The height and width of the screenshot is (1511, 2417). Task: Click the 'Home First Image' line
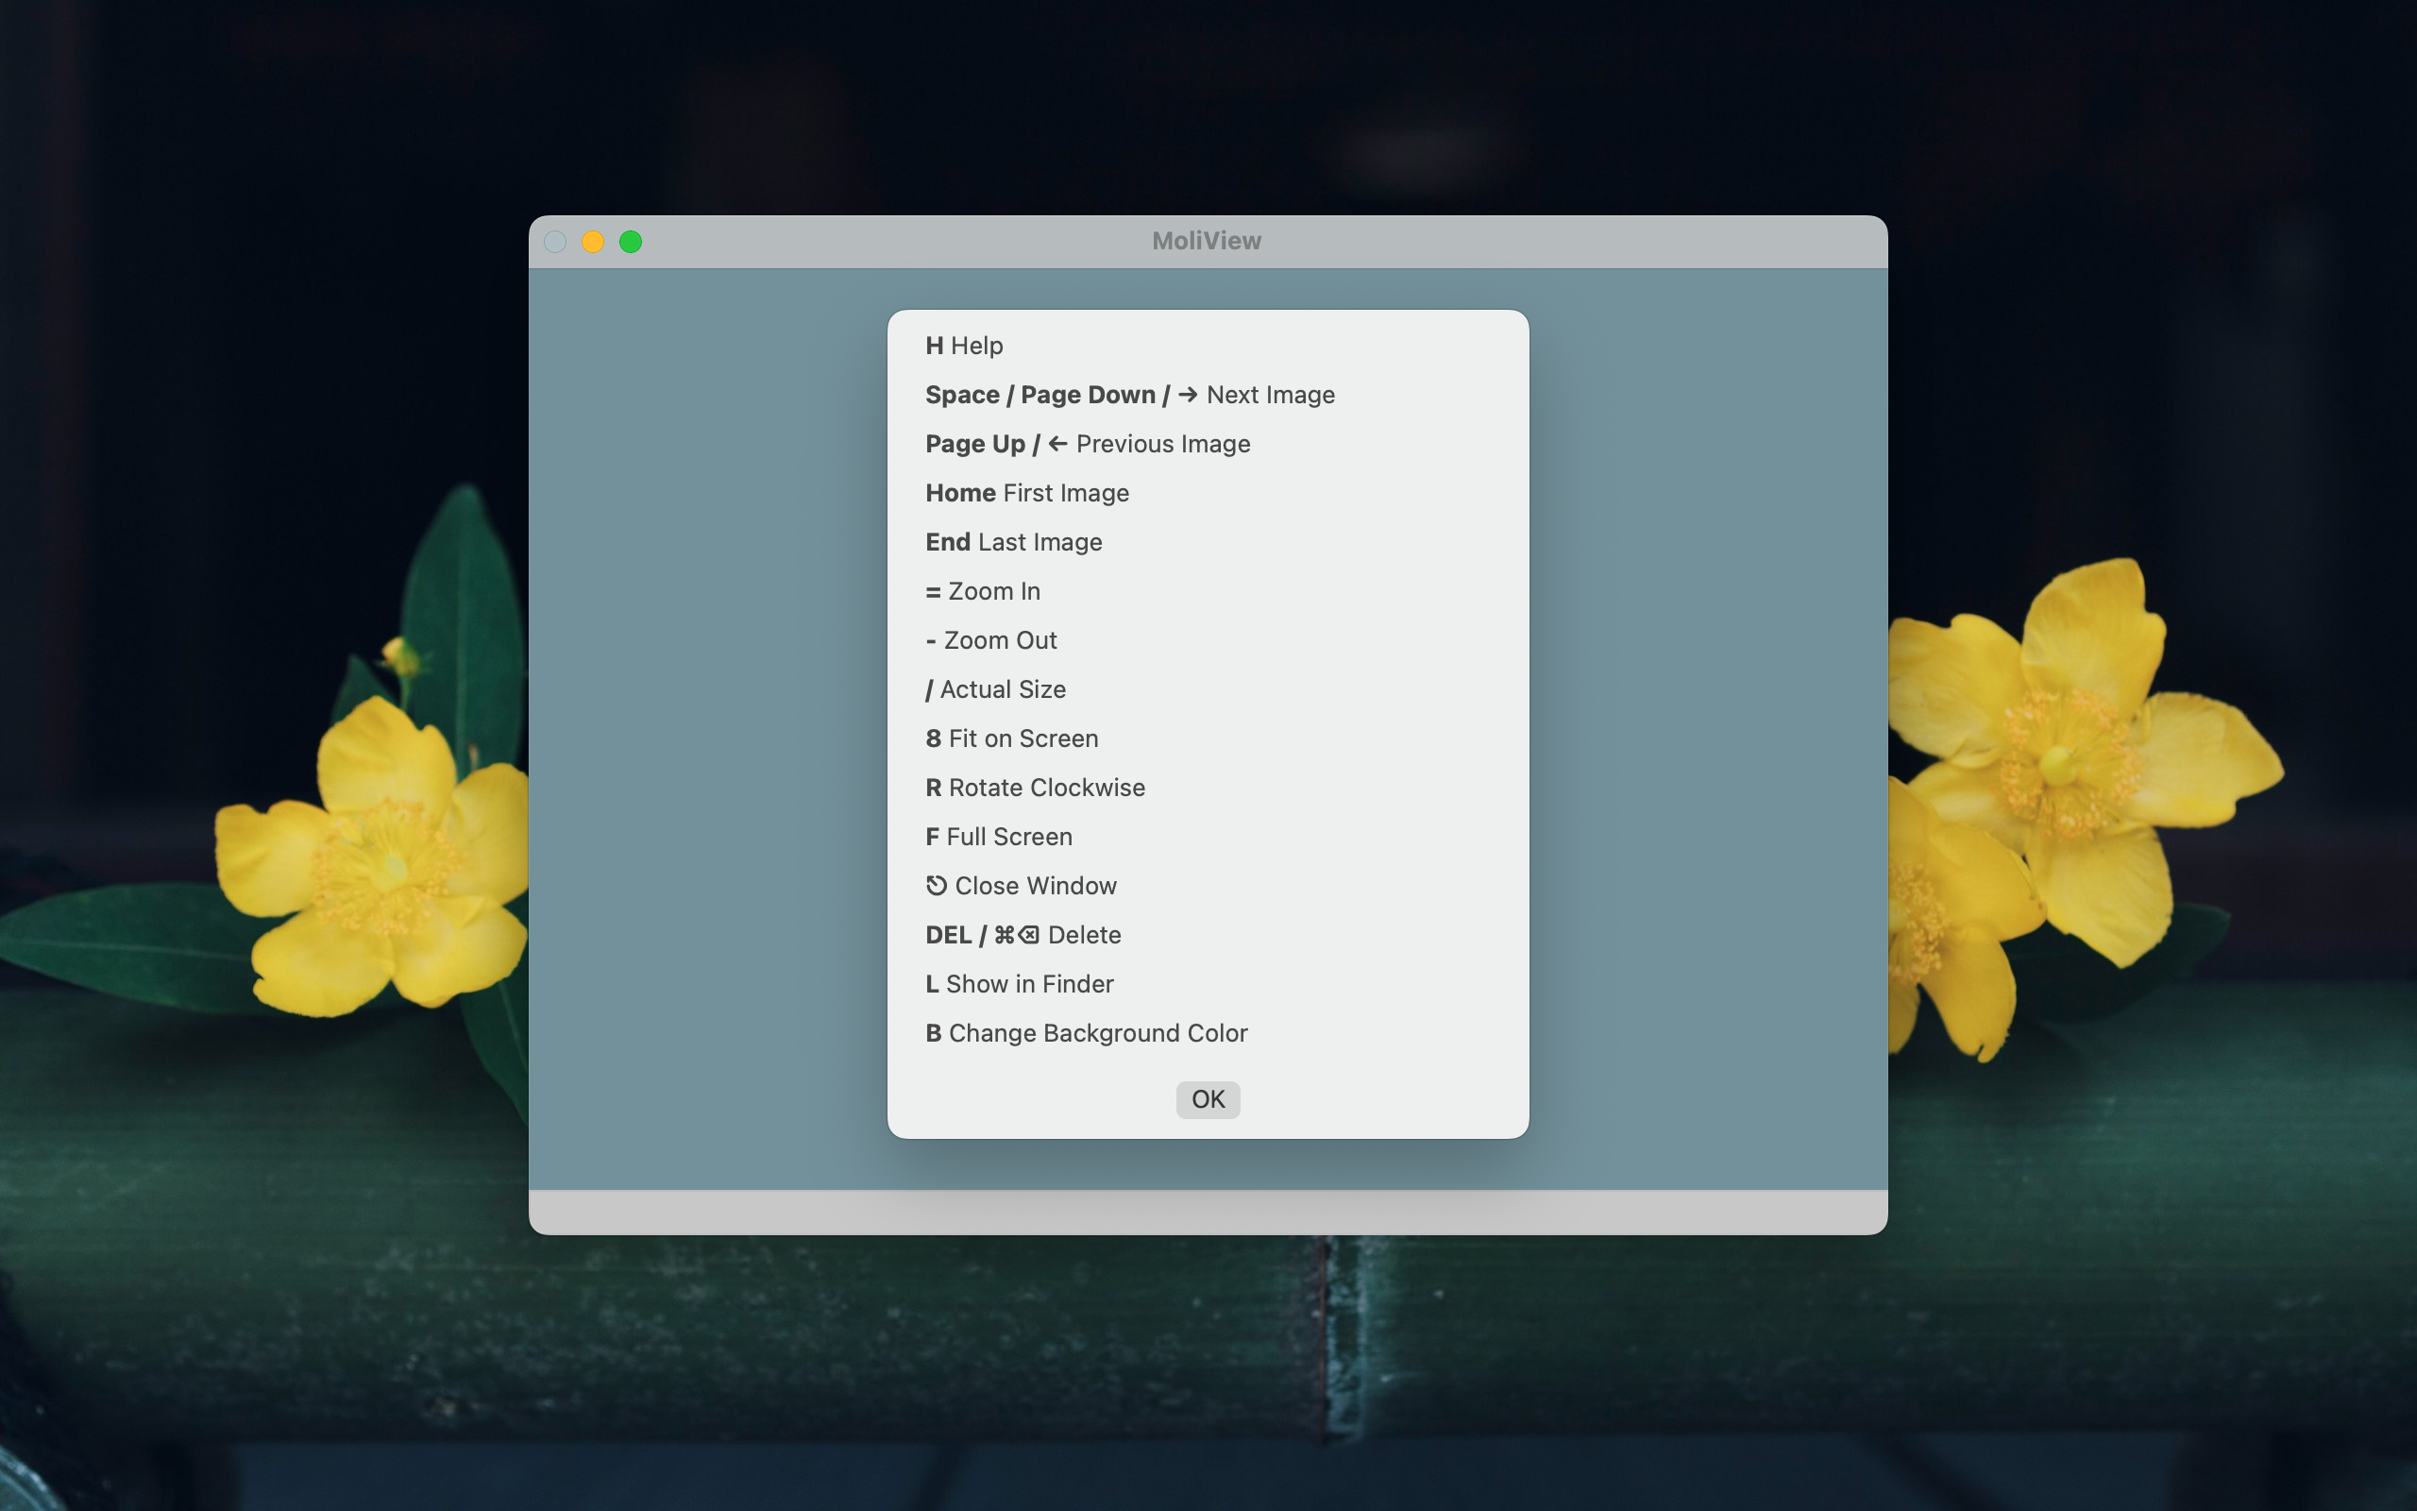(x=1026, y=493)
